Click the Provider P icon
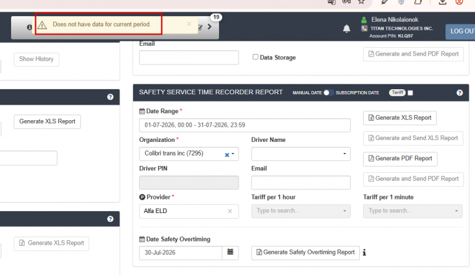The image size is (475, 275). coord(142,197)
